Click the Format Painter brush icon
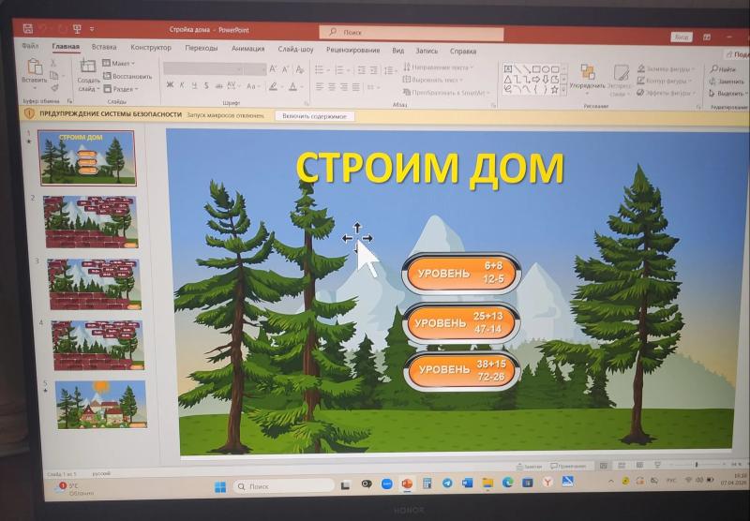Screen dimensions: 750x521 (54, 87)
